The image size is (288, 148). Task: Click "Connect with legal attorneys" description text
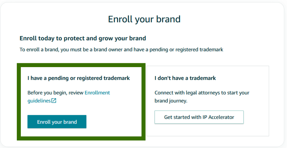[202, 93]
